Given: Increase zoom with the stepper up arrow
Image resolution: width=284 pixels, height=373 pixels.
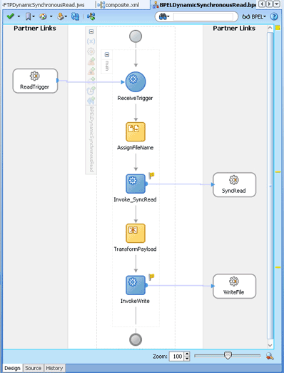Looking at the screenshot, I should pyautogui.click(x=187, y=354).
